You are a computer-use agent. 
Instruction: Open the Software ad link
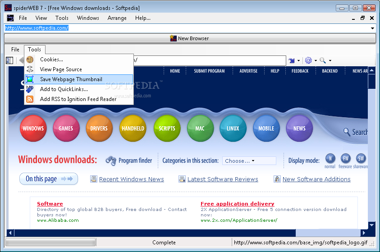[x=50, y=204]
